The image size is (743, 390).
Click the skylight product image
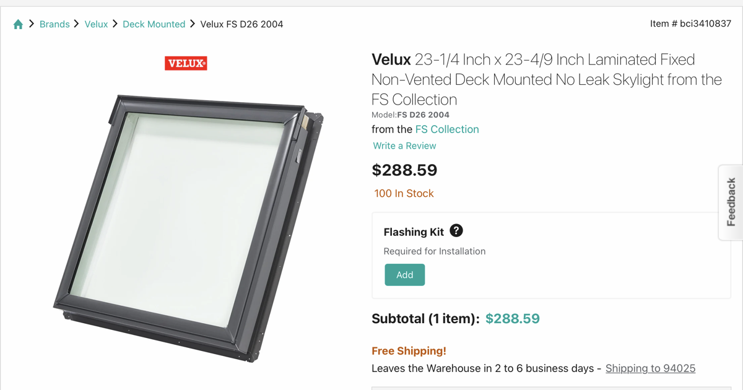click(186, 229)
